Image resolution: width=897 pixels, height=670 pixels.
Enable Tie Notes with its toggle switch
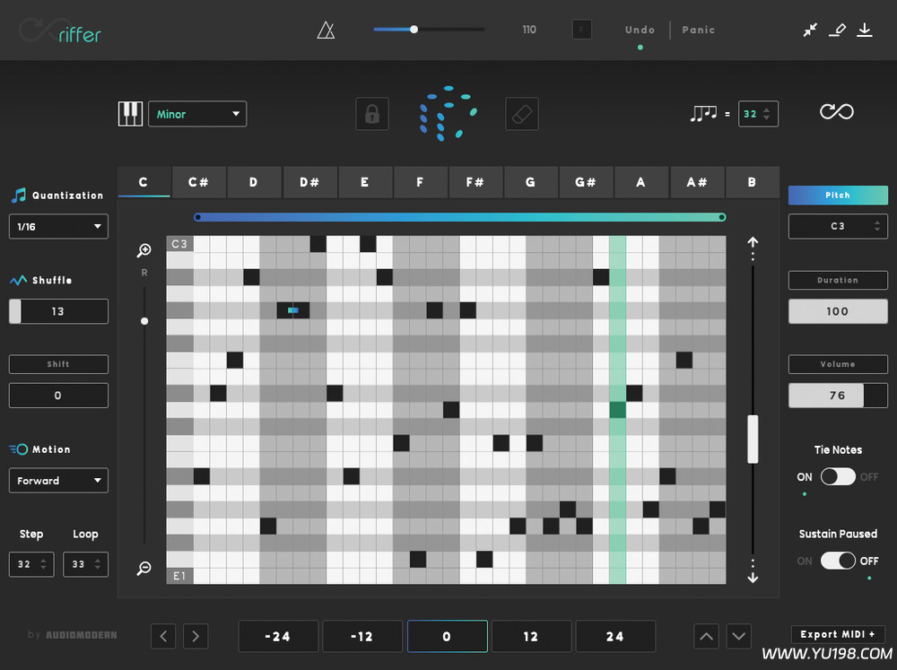838,476
